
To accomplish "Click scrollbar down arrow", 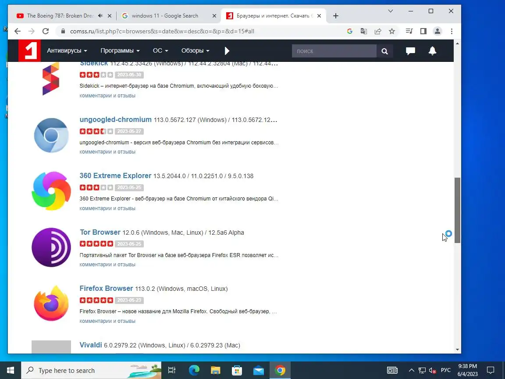I will coord(457,350).
